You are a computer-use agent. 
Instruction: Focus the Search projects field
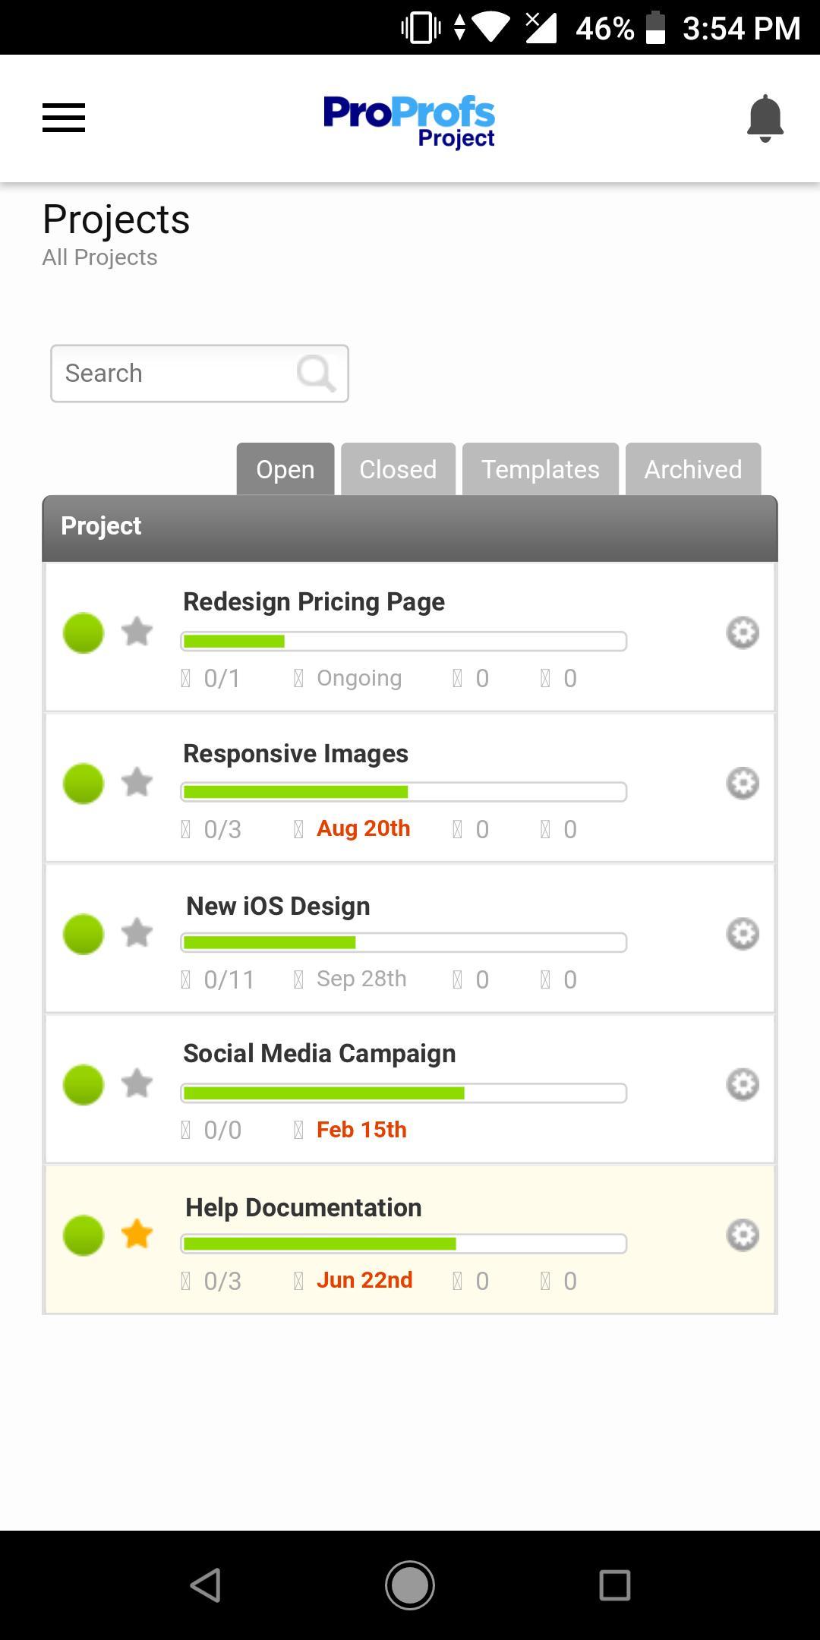coord(200,374)
